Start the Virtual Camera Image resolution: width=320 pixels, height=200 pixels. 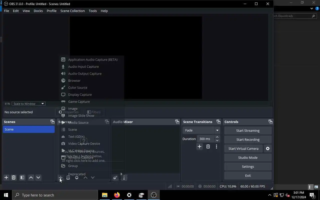coord(243,148)
